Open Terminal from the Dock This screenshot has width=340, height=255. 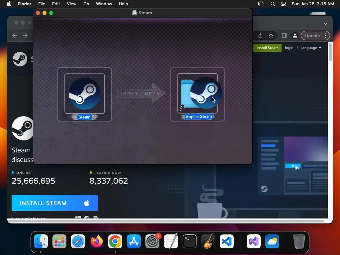tap(190, 241)
